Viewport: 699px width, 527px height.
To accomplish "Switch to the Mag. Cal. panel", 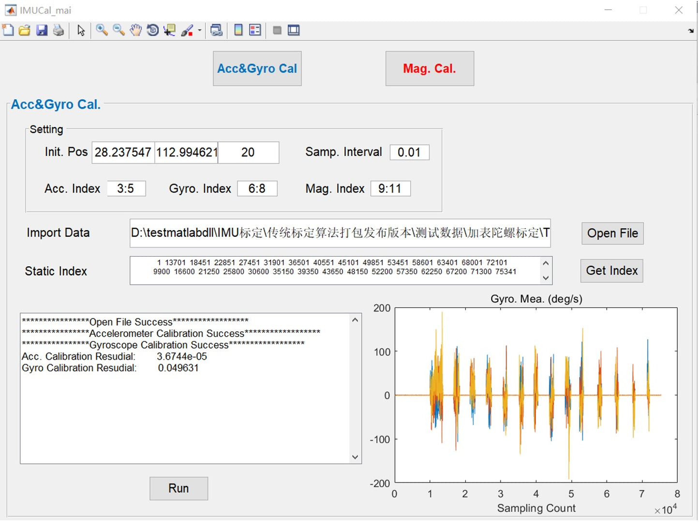I will click(429, 68).
